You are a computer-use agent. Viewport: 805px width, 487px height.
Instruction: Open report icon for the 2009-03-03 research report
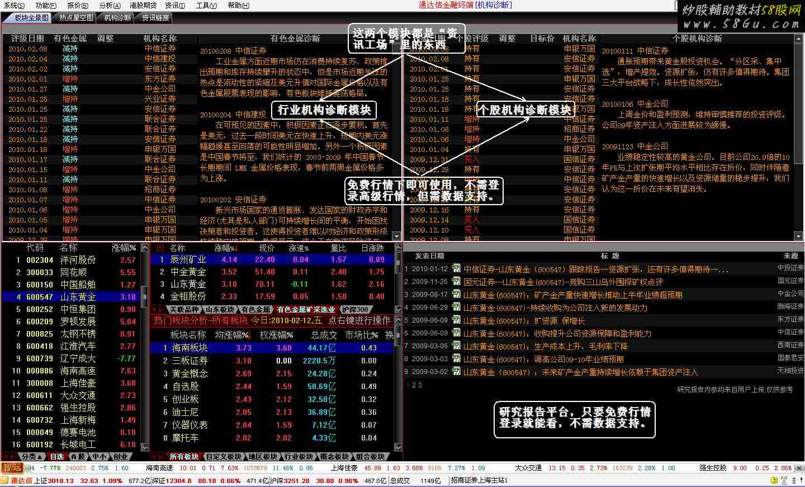(456, 358)
